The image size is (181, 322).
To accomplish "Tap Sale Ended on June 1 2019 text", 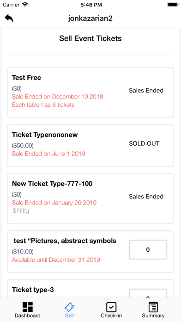I will [48, 154].
